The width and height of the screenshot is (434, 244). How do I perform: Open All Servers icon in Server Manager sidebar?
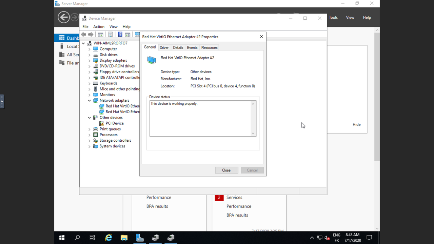[x=62, y=55]
